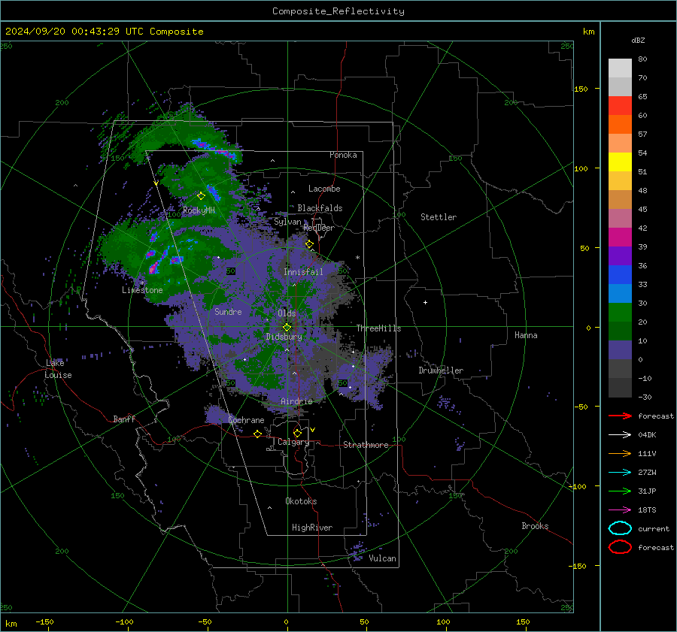Click the 54 dBZ yellow color swatch

coord(620,162)
